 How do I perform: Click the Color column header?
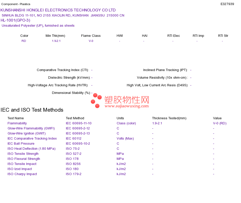(x=24, y=36)
